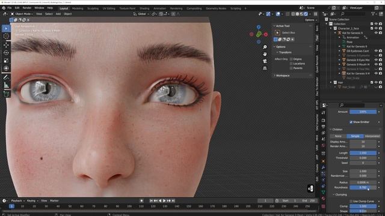The image size is (385, 216).
Task: Switch to the Sculpting workspace tab
Action: (93, 8)
